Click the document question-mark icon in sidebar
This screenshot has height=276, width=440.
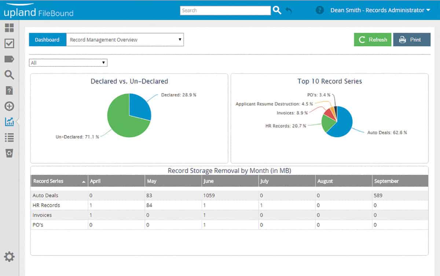pyautogui.click(x=9, y=91)
